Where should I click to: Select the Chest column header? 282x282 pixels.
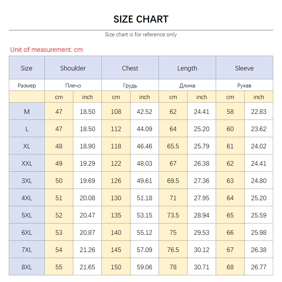click(x=130, y=68)
